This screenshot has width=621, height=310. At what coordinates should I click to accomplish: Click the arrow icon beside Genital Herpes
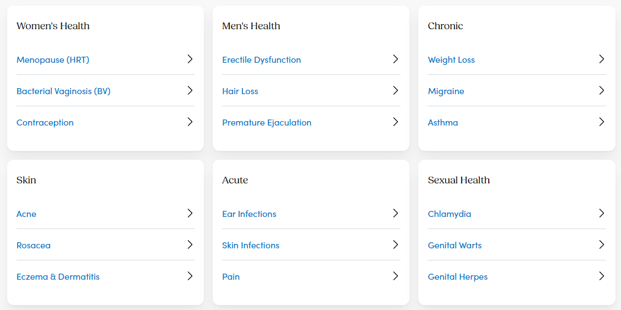pyautogui.click(x=602, y=276)
